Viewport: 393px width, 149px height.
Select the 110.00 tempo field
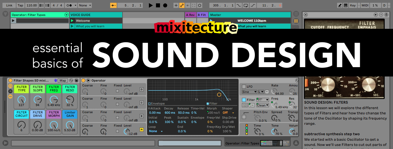31,5
